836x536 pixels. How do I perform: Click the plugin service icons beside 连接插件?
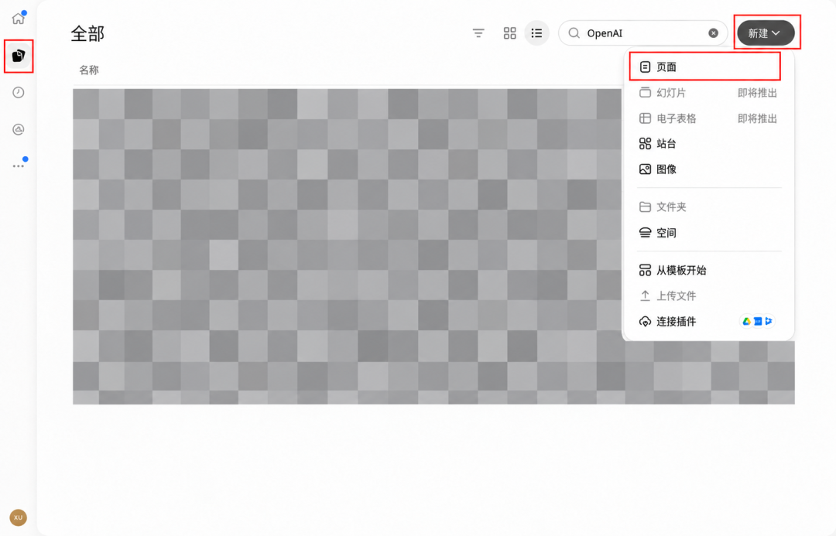click(758, 321)
